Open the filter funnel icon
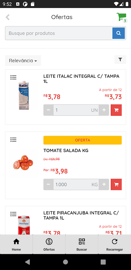This screenshot has height=270, width=131. point(120,60)
